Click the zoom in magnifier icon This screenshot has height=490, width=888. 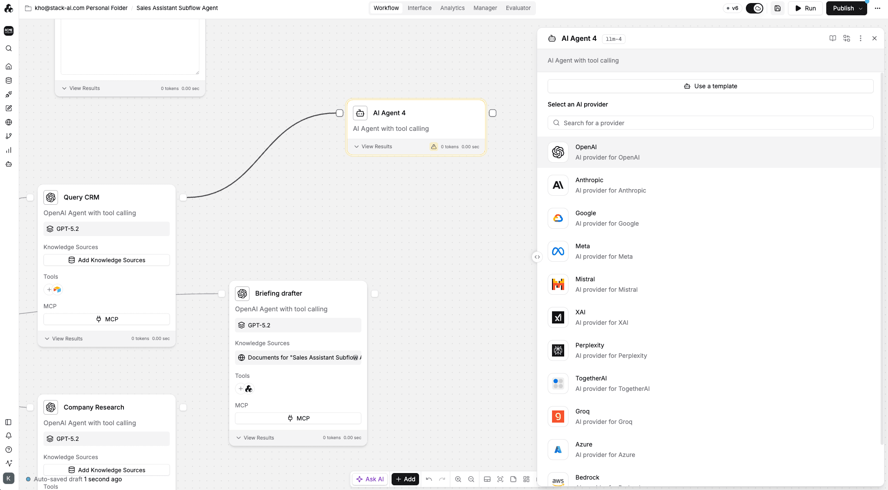(x=458, y=479)
